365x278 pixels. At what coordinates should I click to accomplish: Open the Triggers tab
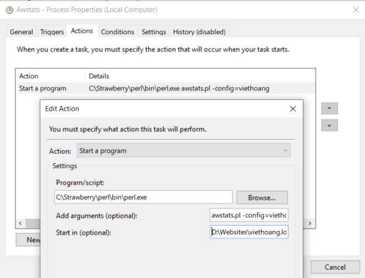[52, 32]
